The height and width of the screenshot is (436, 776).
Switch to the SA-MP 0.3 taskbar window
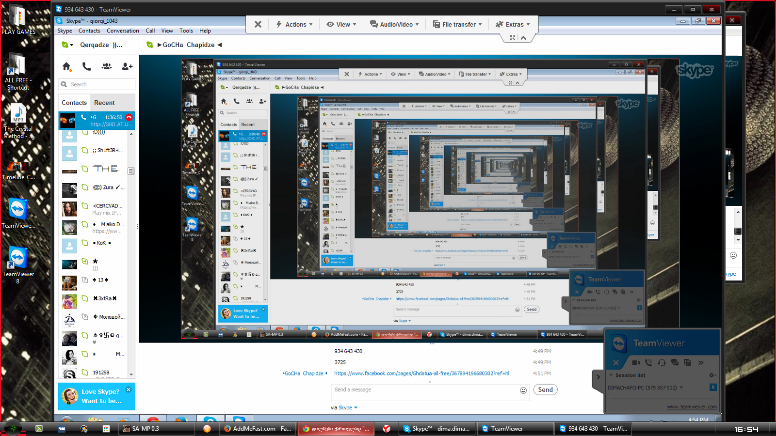pyautogui.click(x=157, y=428)
